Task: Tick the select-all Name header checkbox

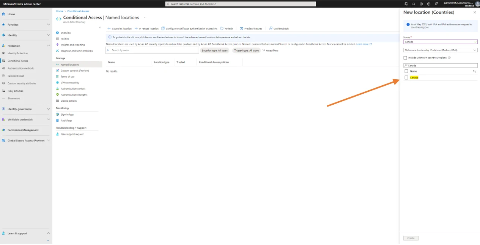Action: point(406,71)
